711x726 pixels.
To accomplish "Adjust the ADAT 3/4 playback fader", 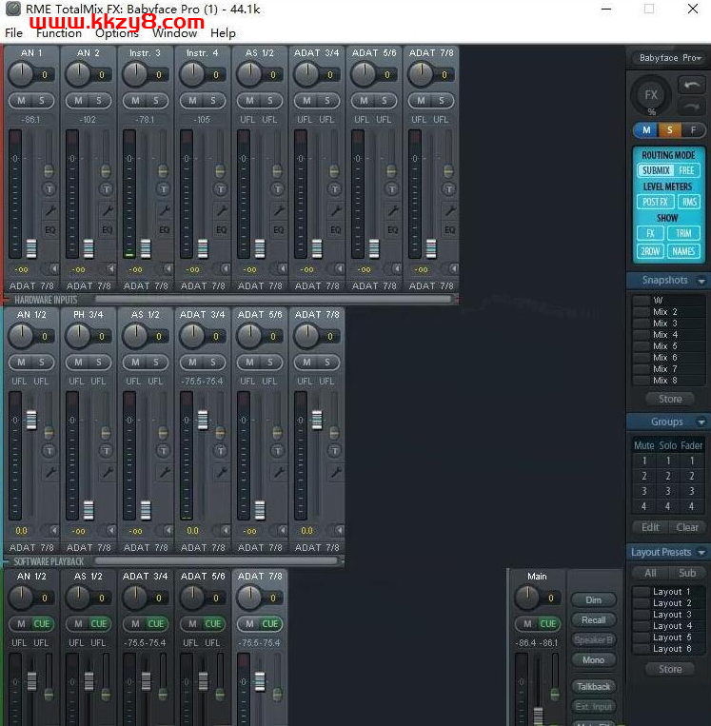I will point(203,420).
